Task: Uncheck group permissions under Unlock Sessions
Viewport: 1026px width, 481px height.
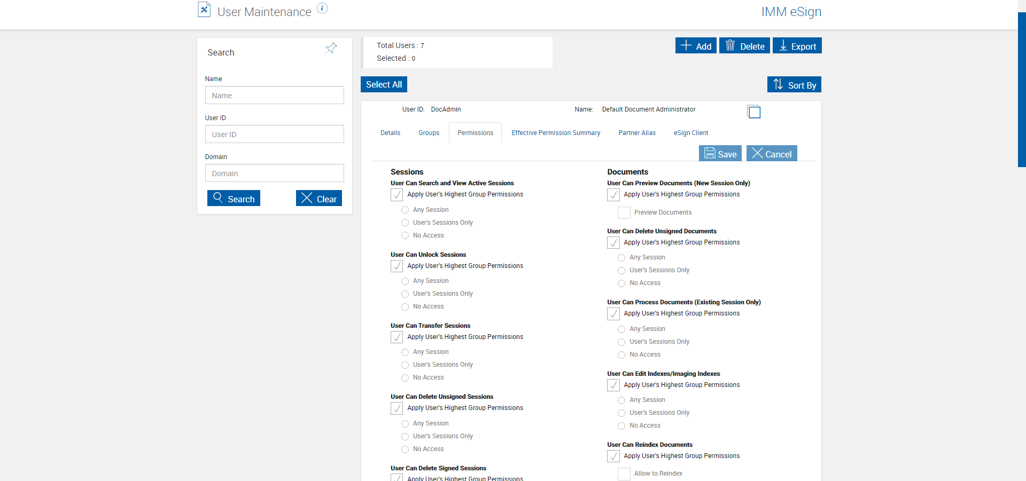Action: pyautogui.click(x=397, y=266)
